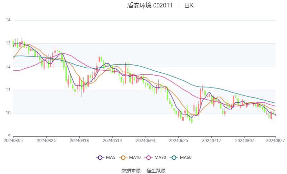Click the 恒生聚源 data source text

click(x=156, y=171)
